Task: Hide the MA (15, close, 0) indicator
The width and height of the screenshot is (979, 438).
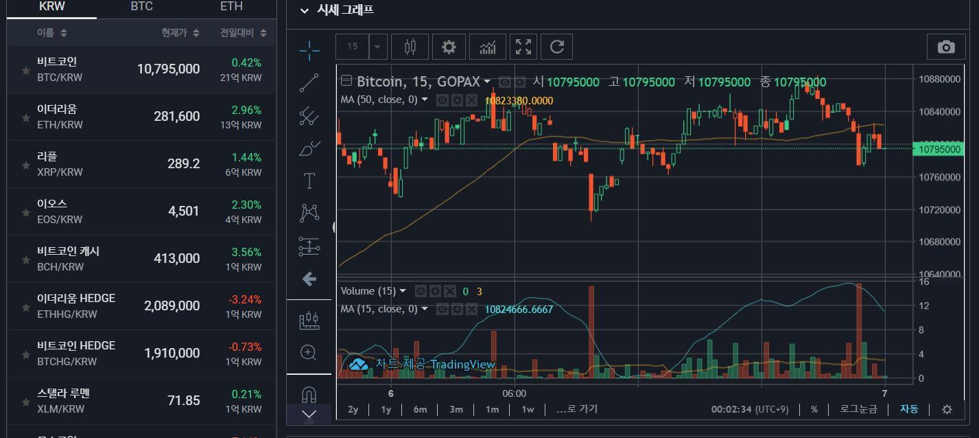Action: click(x=443, y=310)
